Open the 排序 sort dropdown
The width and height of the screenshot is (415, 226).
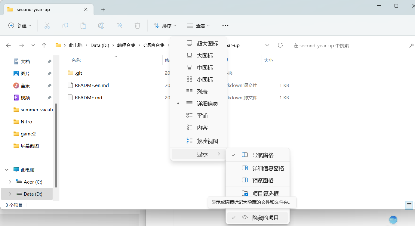coord(164,26)
